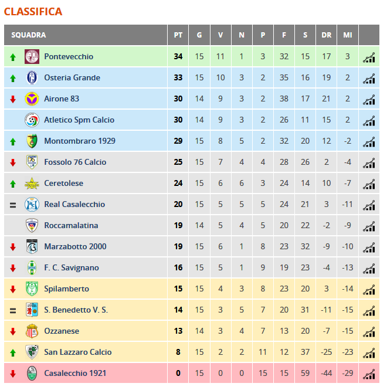Viewport: 387px width, 390px height.
Task: Open the Roccamalatina team link
Action: 71,225
